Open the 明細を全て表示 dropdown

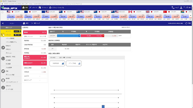click(125, 27)
